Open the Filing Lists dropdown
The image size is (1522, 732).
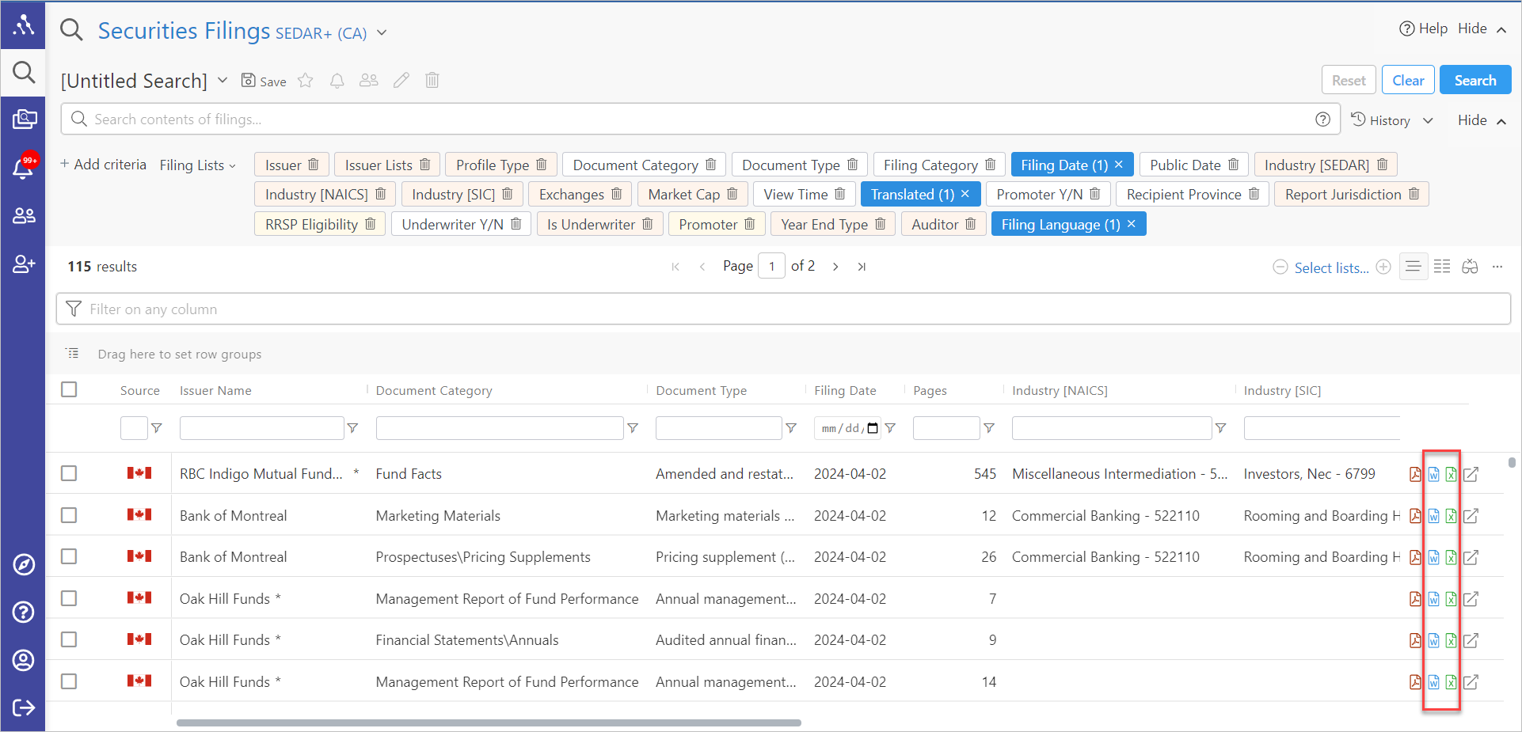pyautogui.click(x=197, y=165)
